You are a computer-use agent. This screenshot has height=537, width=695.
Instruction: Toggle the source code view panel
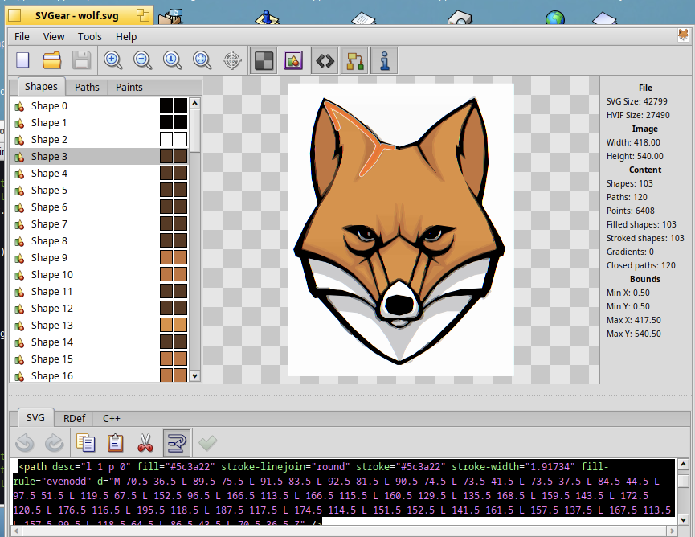coord(325,61)
